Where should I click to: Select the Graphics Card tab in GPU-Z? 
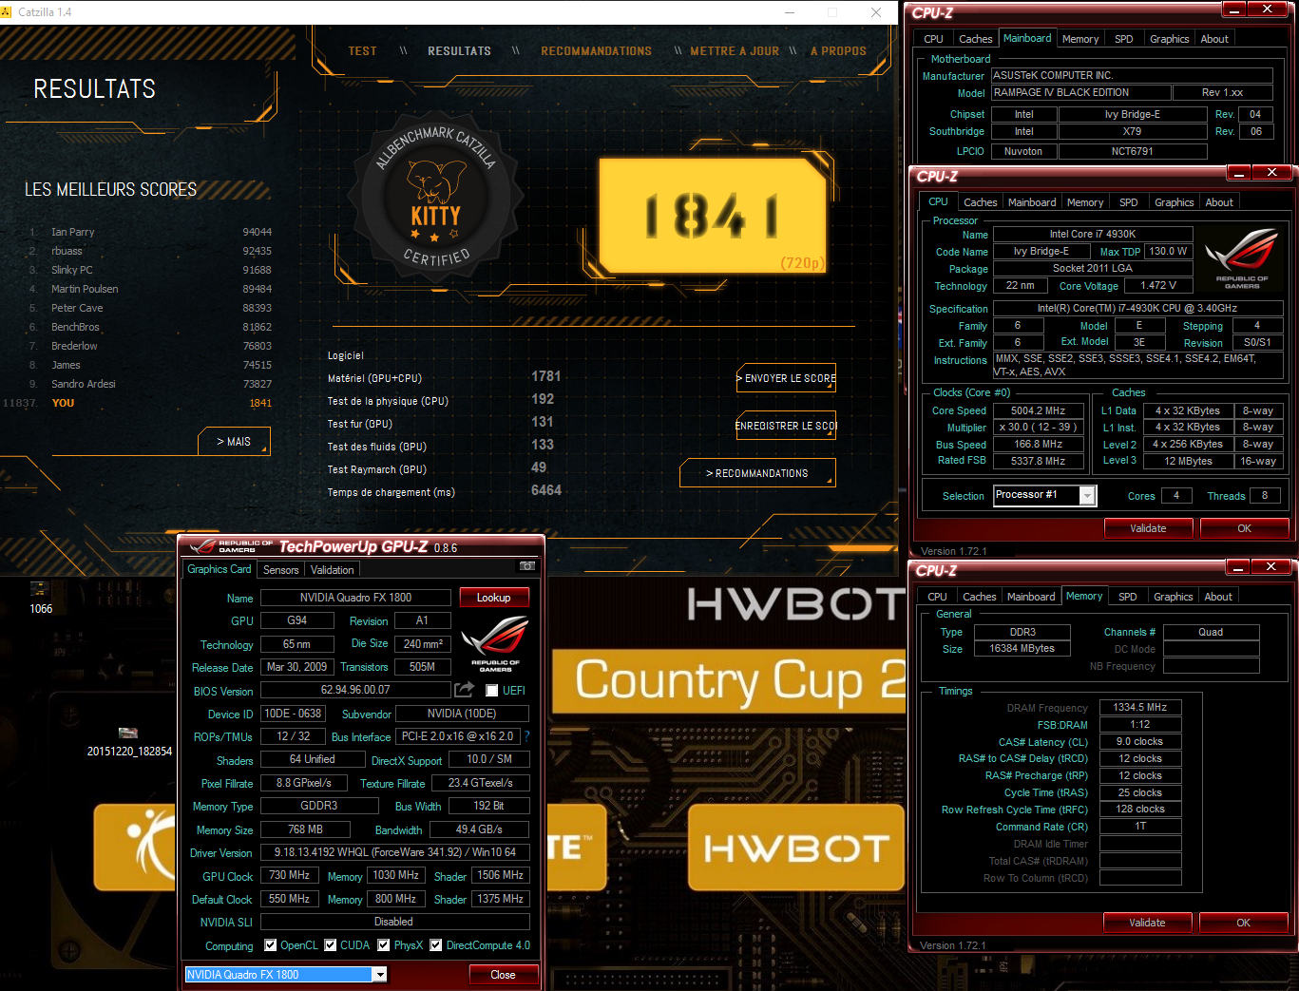pos(220,569)
